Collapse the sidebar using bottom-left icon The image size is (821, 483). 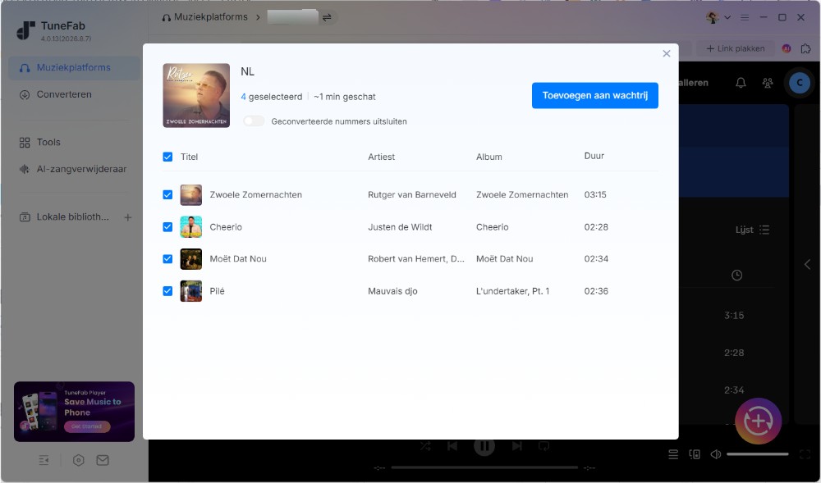click(x=44, y=460)
